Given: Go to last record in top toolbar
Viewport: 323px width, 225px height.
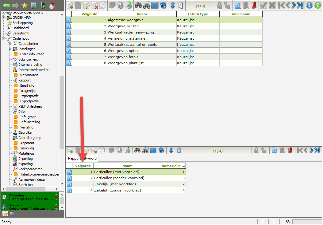Looking at the screenshot, I should (300, 5).
